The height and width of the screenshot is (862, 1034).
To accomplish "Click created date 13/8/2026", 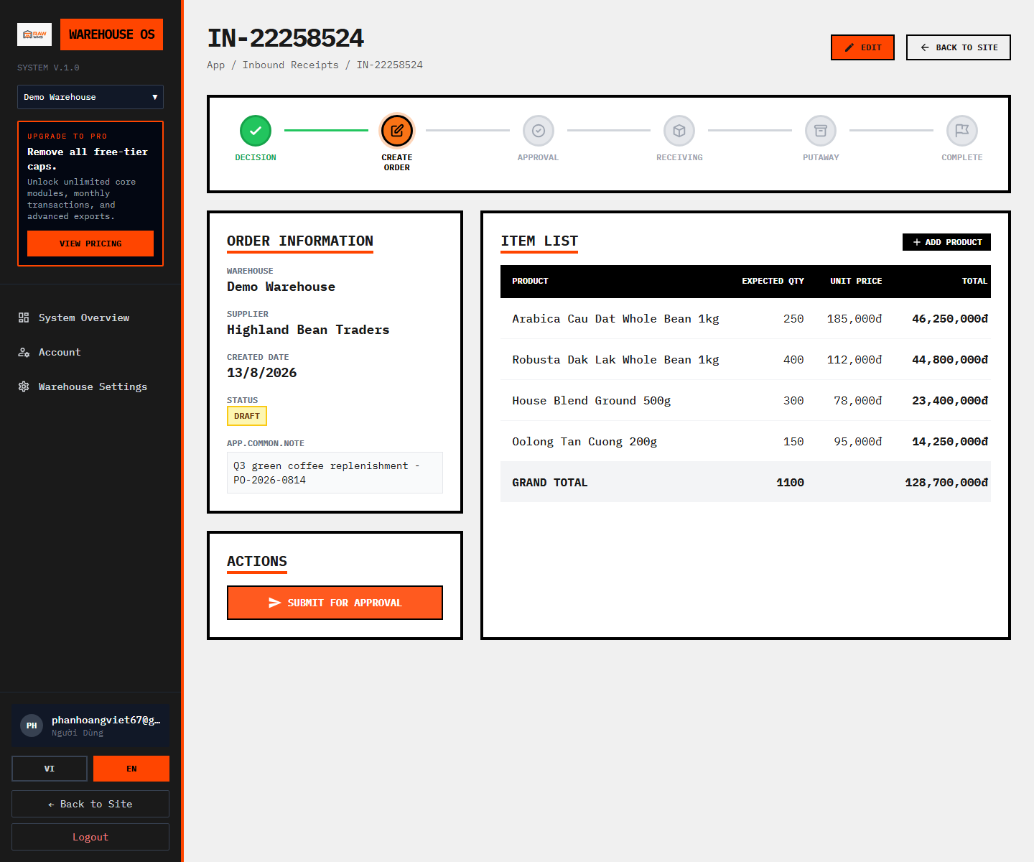I will [262, 373].
